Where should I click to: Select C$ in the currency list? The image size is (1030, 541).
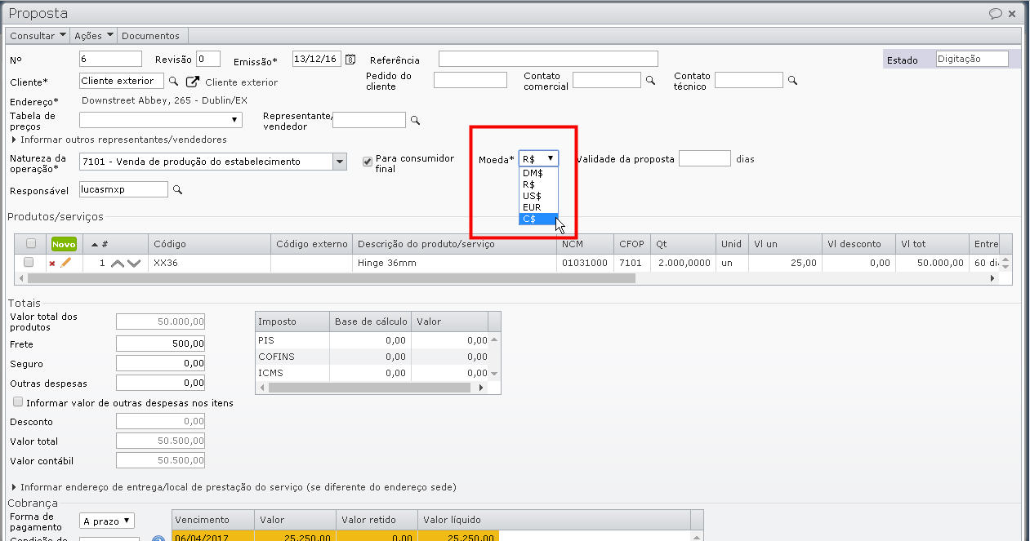pyautogui.click(x=538, y=219)
